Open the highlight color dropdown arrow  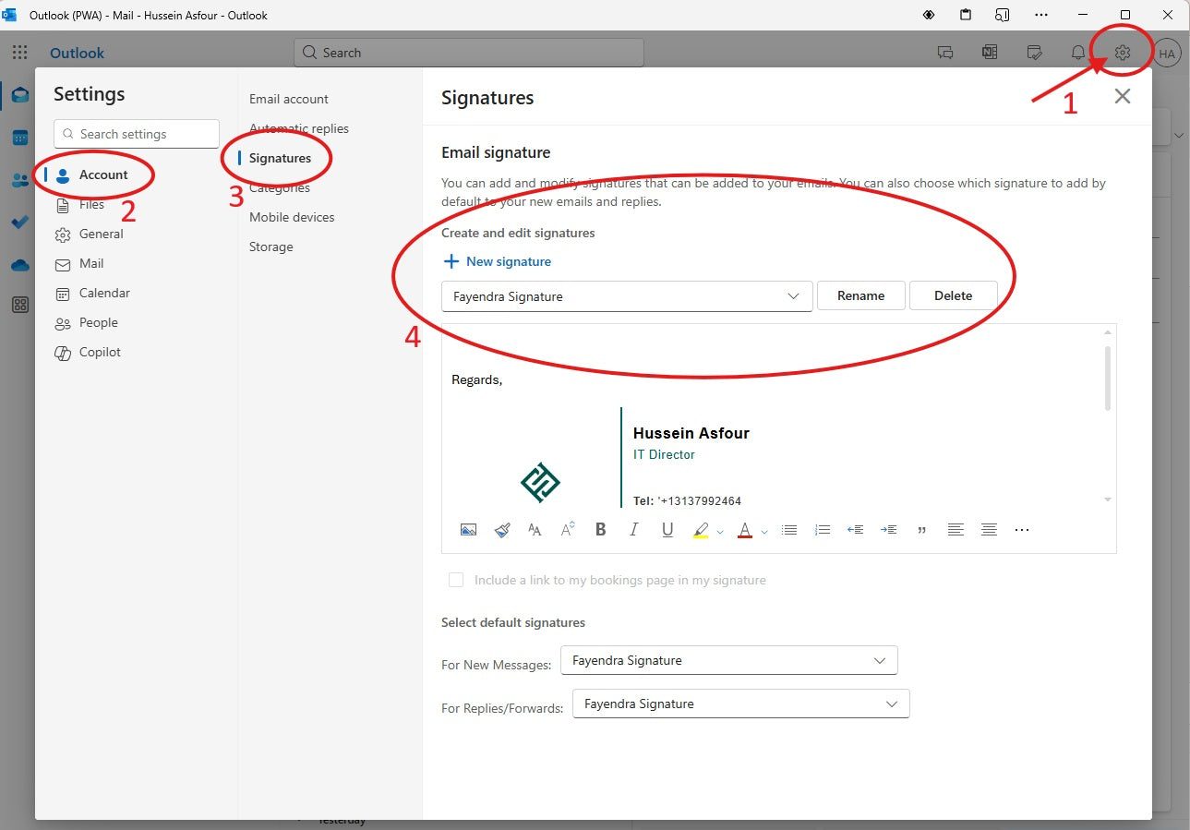[x=720, y=531]
